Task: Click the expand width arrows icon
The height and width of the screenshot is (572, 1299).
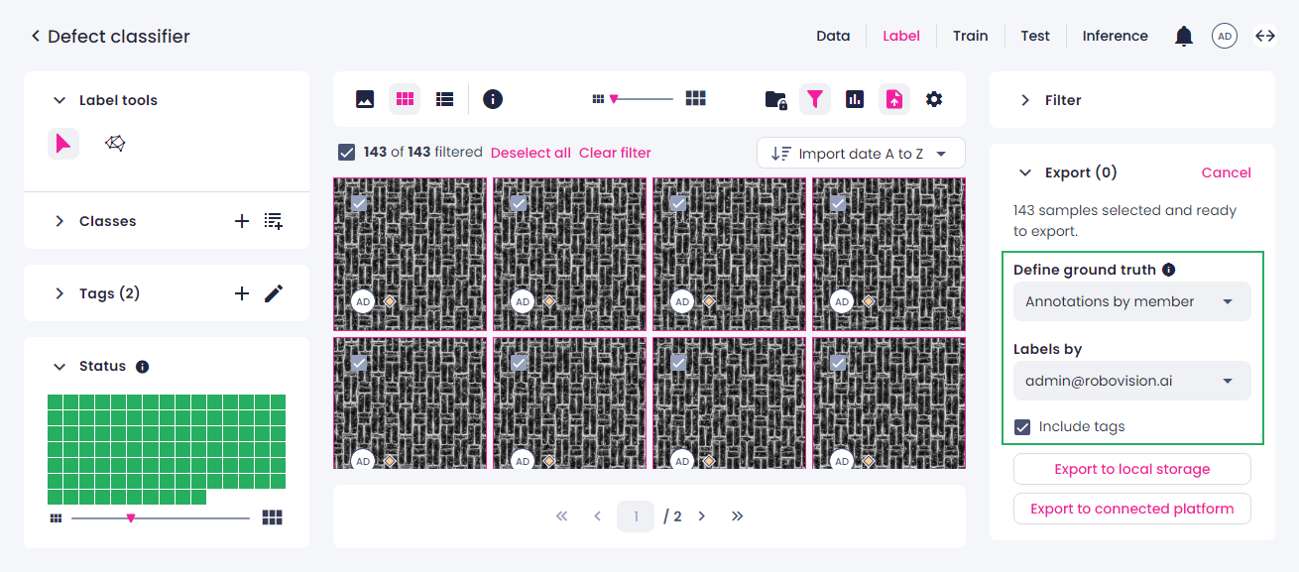Action: click(x=1265, y=36)
